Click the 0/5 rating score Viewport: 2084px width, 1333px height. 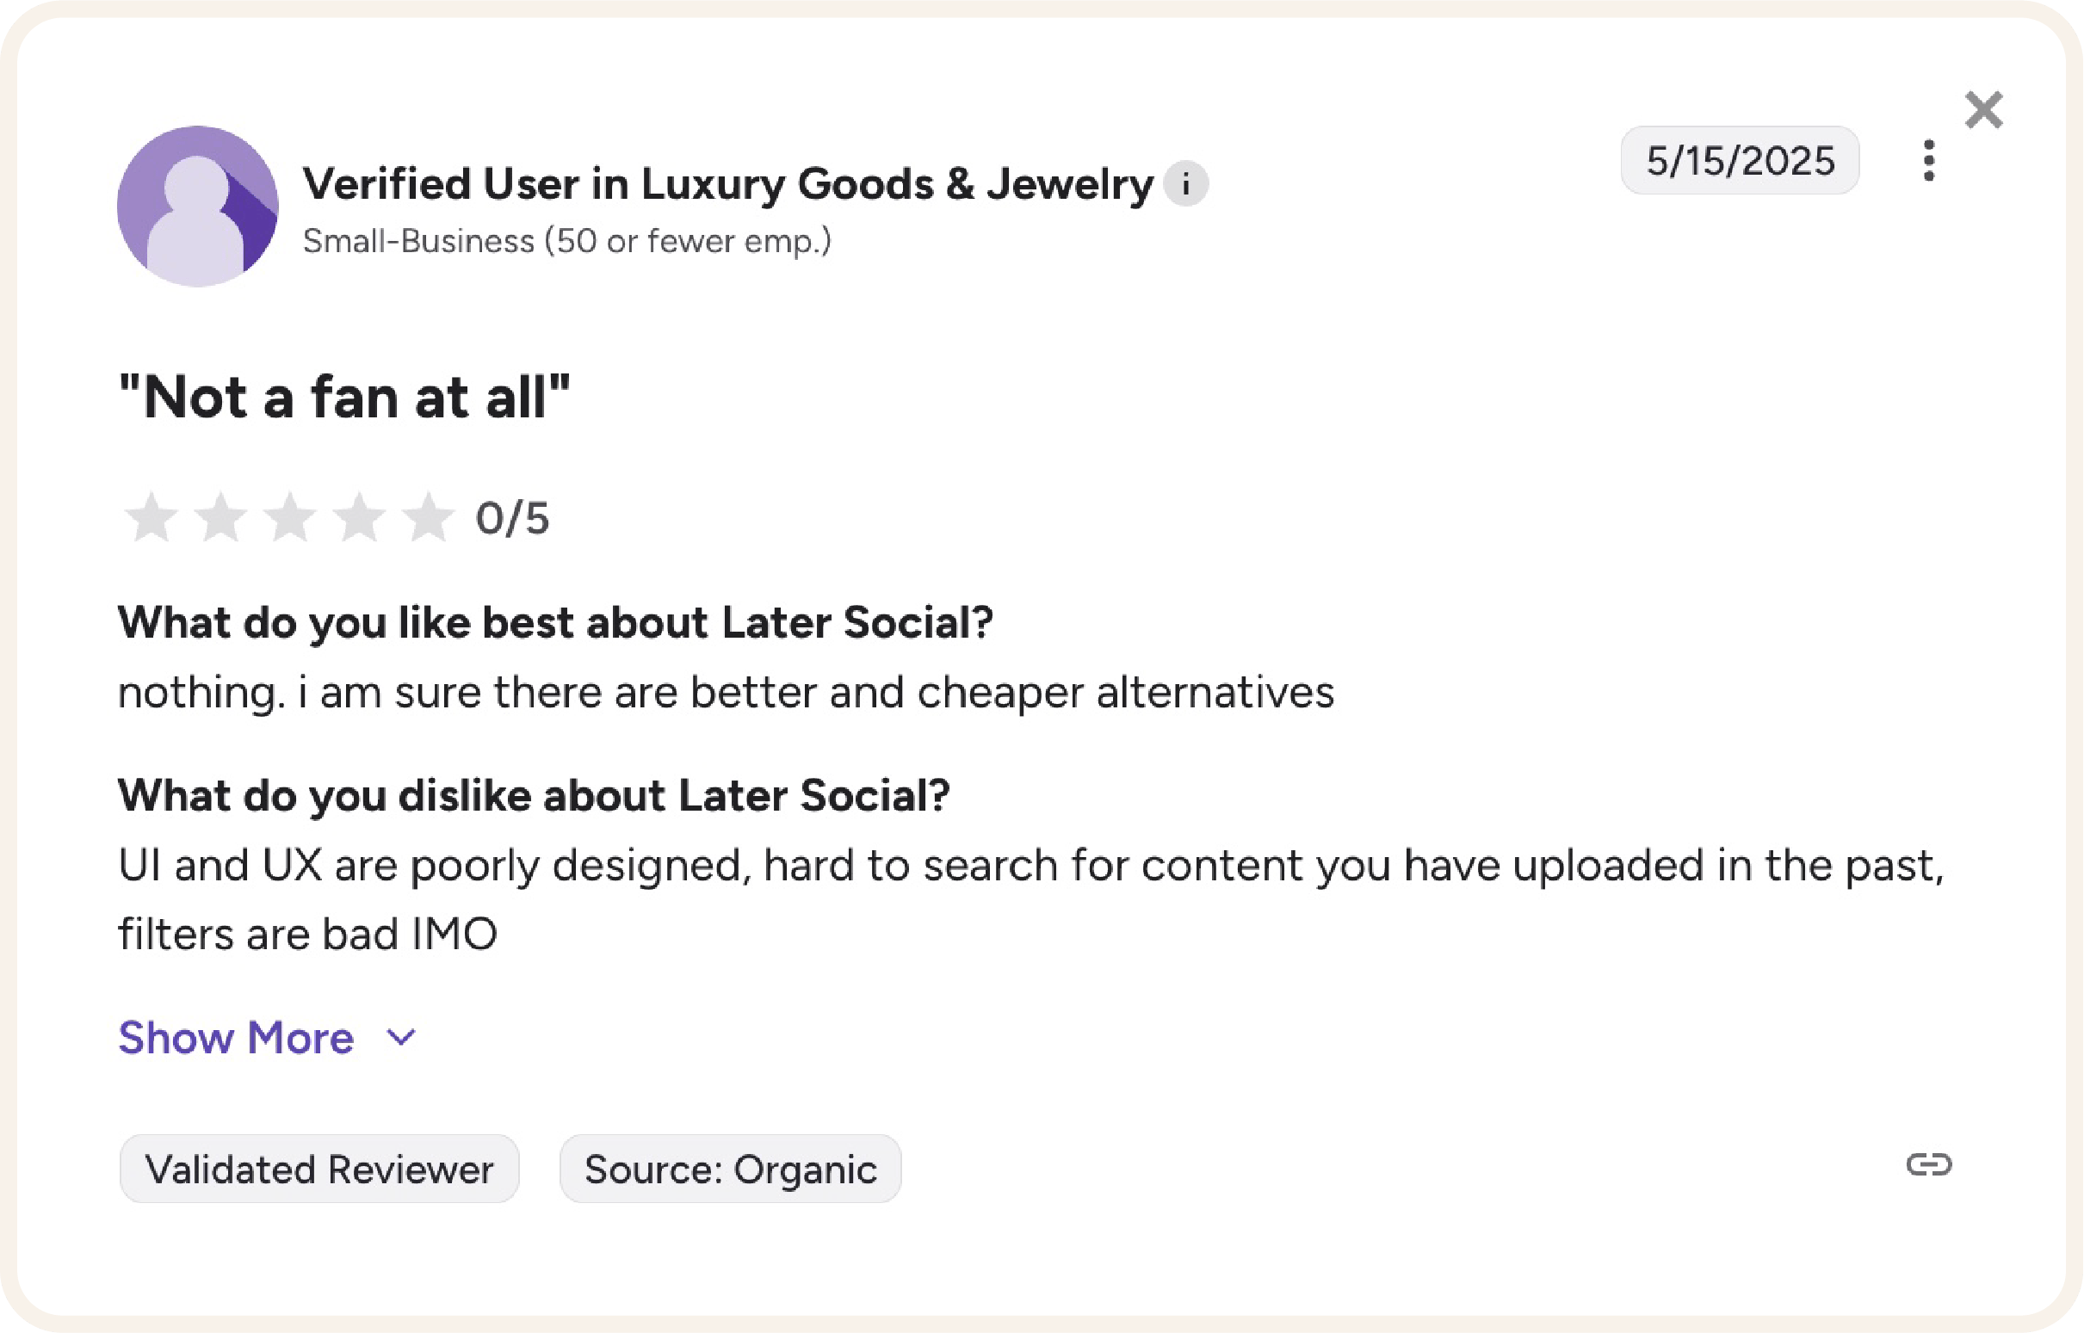(x=512, y=519)
